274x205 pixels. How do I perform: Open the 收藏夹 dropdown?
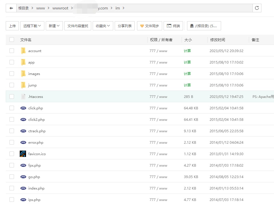tap(103, 26)
